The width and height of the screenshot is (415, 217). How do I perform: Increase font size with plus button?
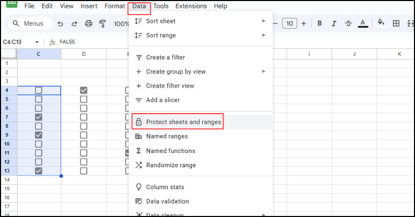(303, 23)
